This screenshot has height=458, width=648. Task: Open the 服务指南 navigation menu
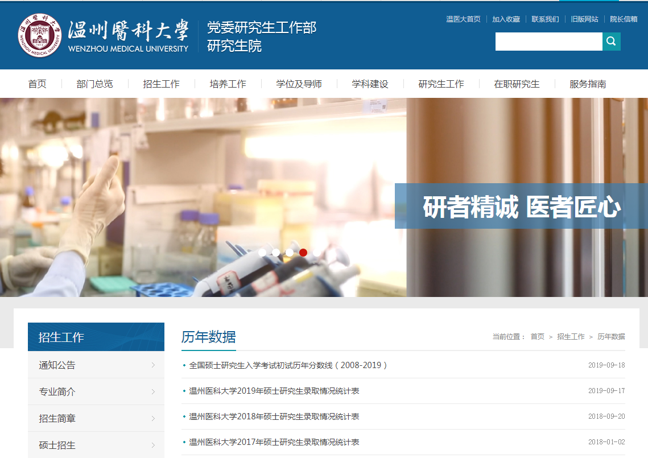point(588,84)
